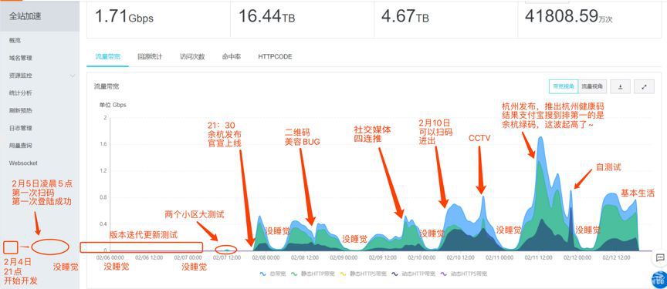
Task: Click the 0.4 y-axis tick label
Action: click(103, 224)
